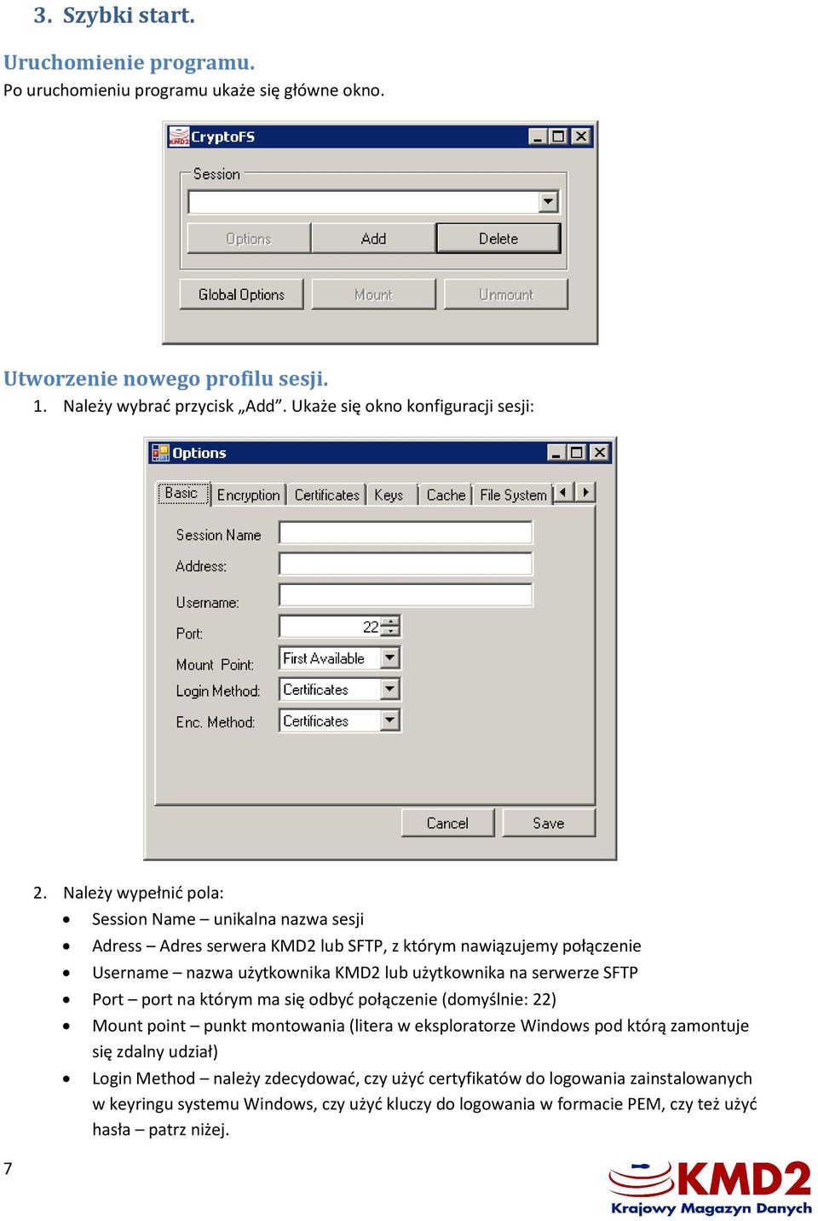Click the Delete session button

(498, 239)
